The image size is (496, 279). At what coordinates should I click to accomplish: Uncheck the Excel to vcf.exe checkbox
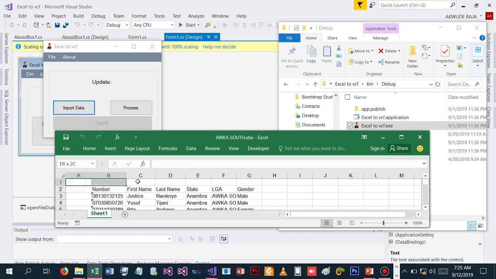click(350, 126)
